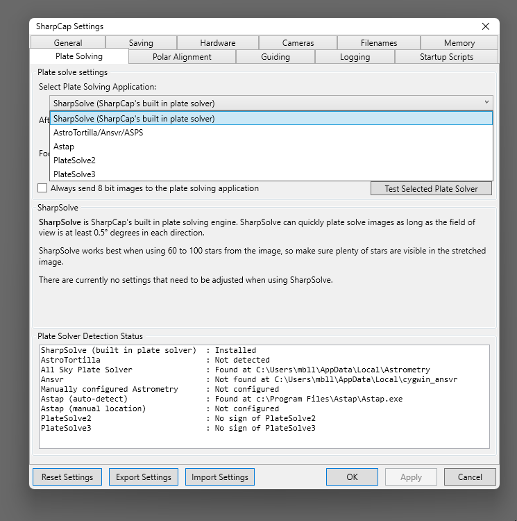Image resolution: width=517 pixels, height=521 pixels.
Task: Open the Memory tab
Action: click(x=459, y=43)
